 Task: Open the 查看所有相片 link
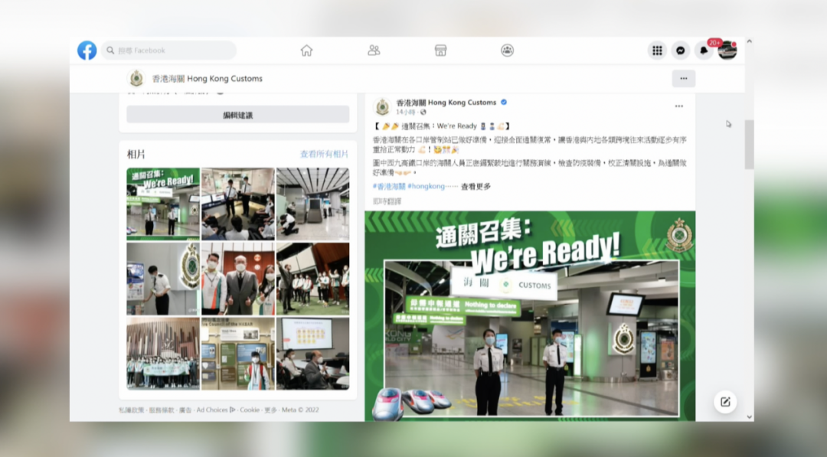(324, 154)
